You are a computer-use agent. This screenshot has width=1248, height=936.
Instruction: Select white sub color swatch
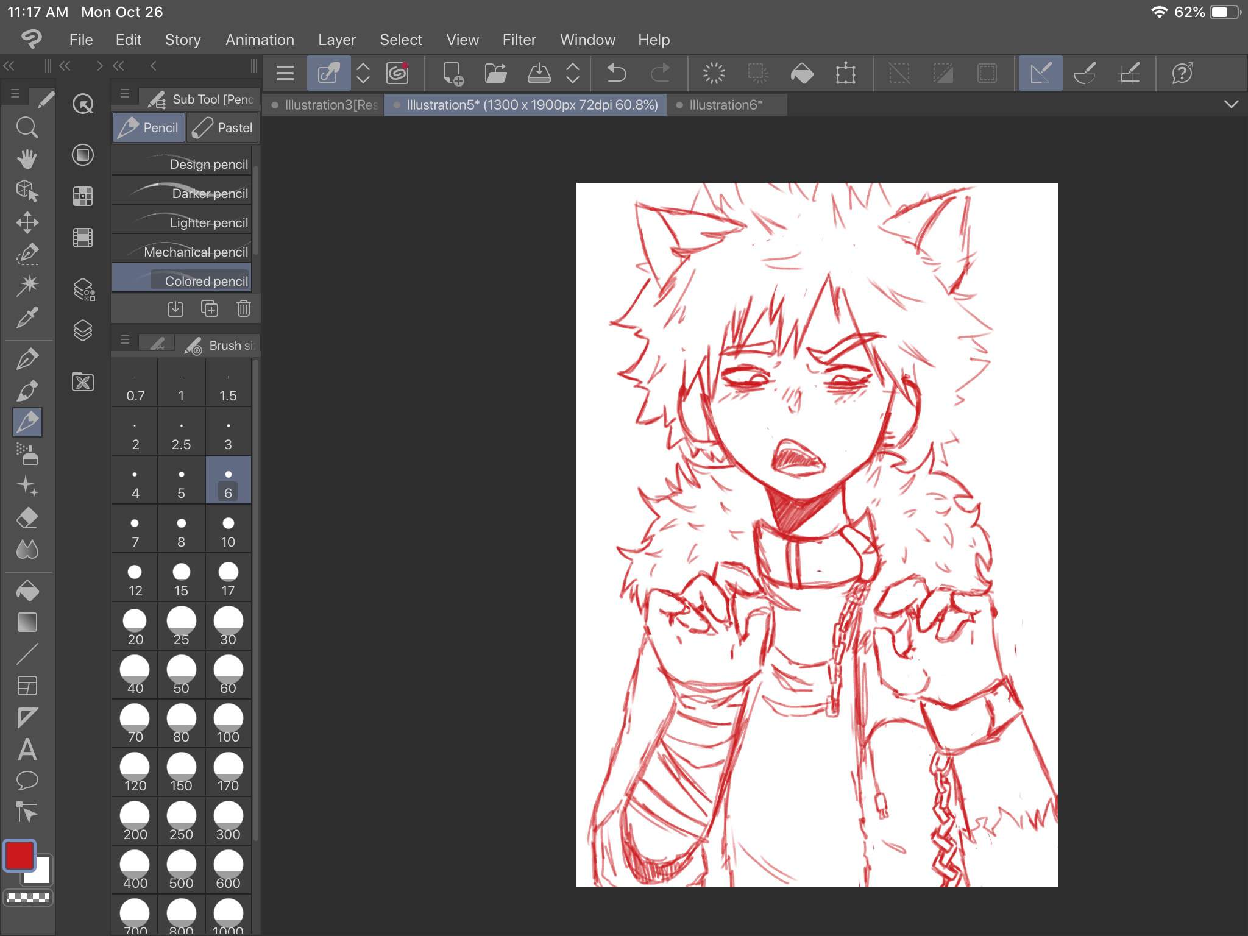[x=40, y=873]
